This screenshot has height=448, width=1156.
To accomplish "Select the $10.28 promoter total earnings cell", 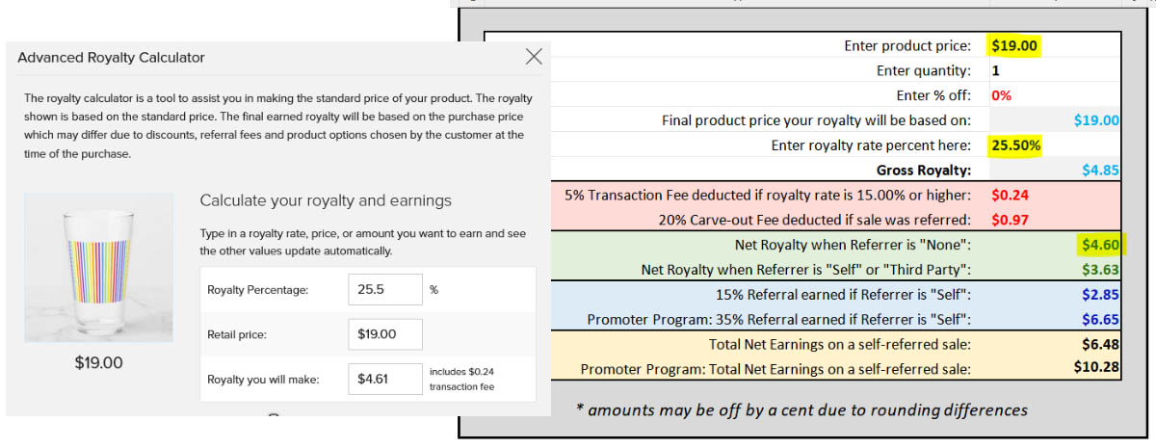I will click(x=1096, y=367).
